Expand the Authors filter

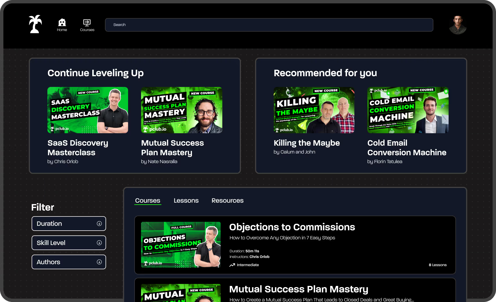[x=69, y=262]
